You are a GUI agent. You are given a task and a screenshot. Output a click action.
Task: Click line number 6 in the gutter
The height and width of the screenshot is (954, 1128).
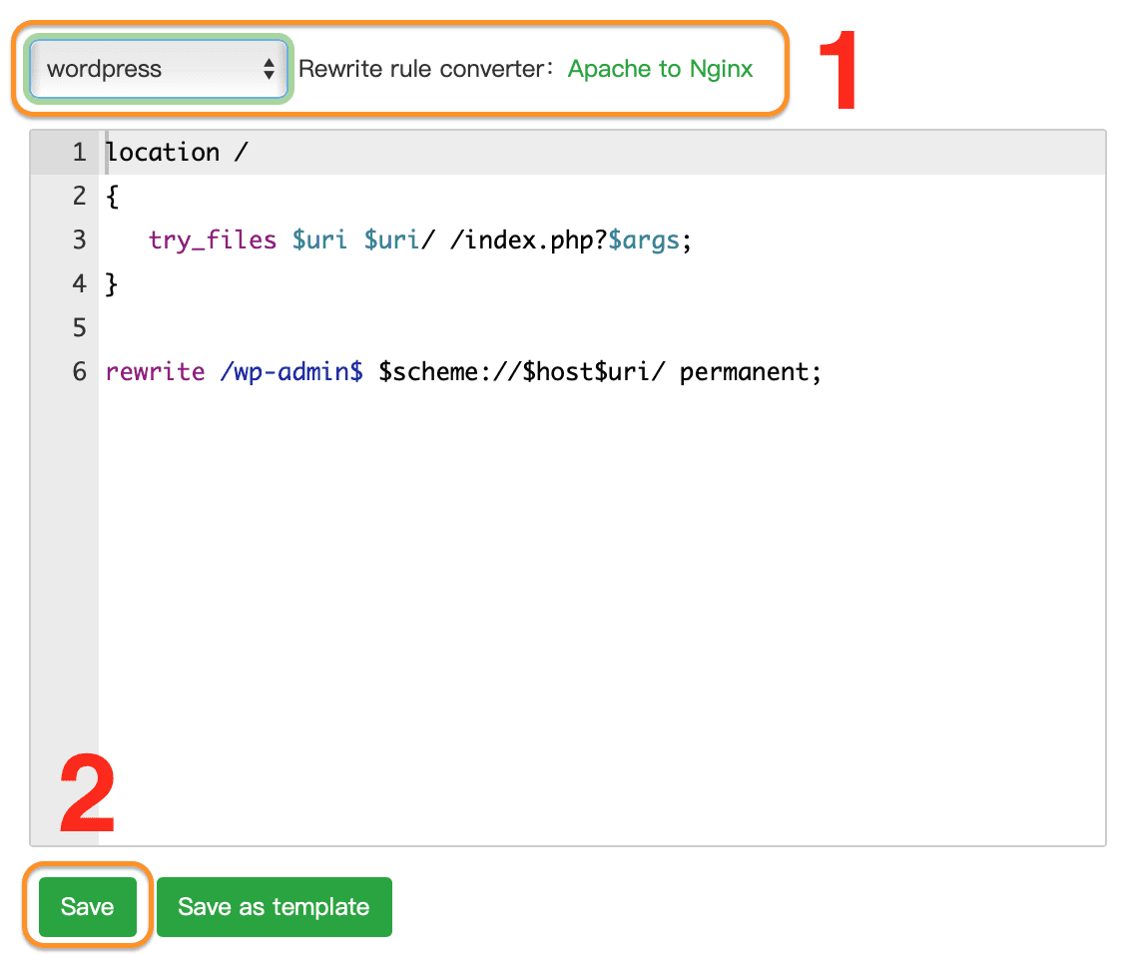tap(79, 371)
